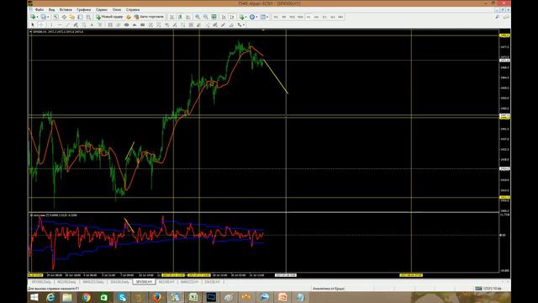Image resolution: width=538 pixels, height=303 pixels.
Task: Toggle the Авто-торговля button
Action: [149, 17]
